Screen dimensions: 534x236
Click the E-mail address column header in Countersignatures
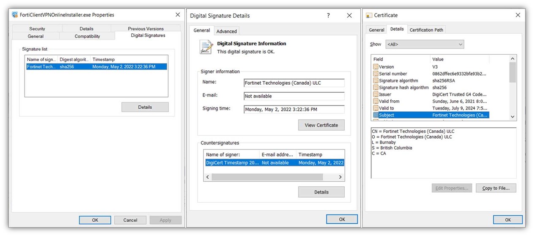tap(278, 155)
